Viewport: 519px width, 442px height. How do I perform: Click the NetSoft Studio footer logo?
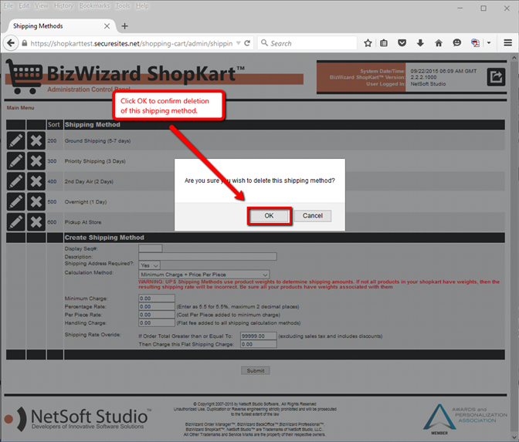coord(78,419)
